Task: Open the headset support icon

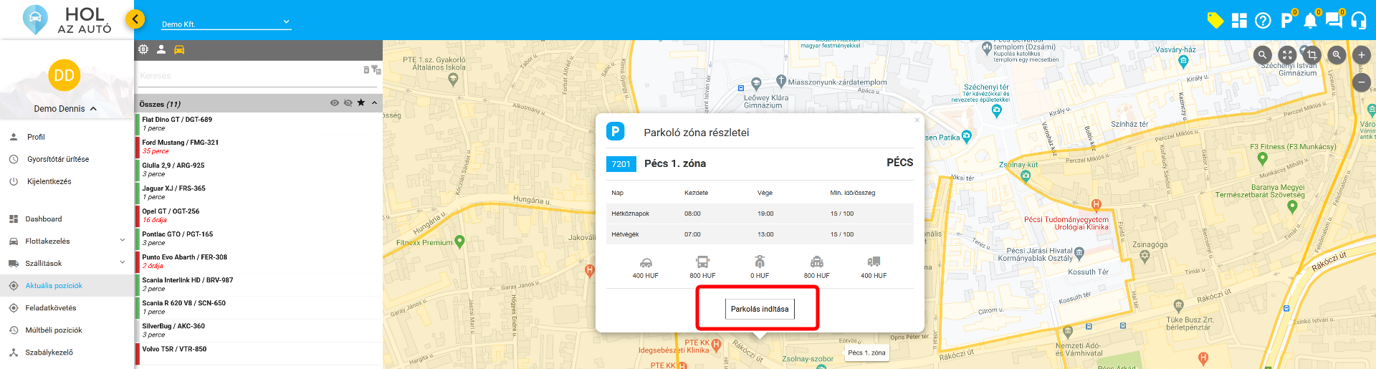Action: click(1358, 21)
